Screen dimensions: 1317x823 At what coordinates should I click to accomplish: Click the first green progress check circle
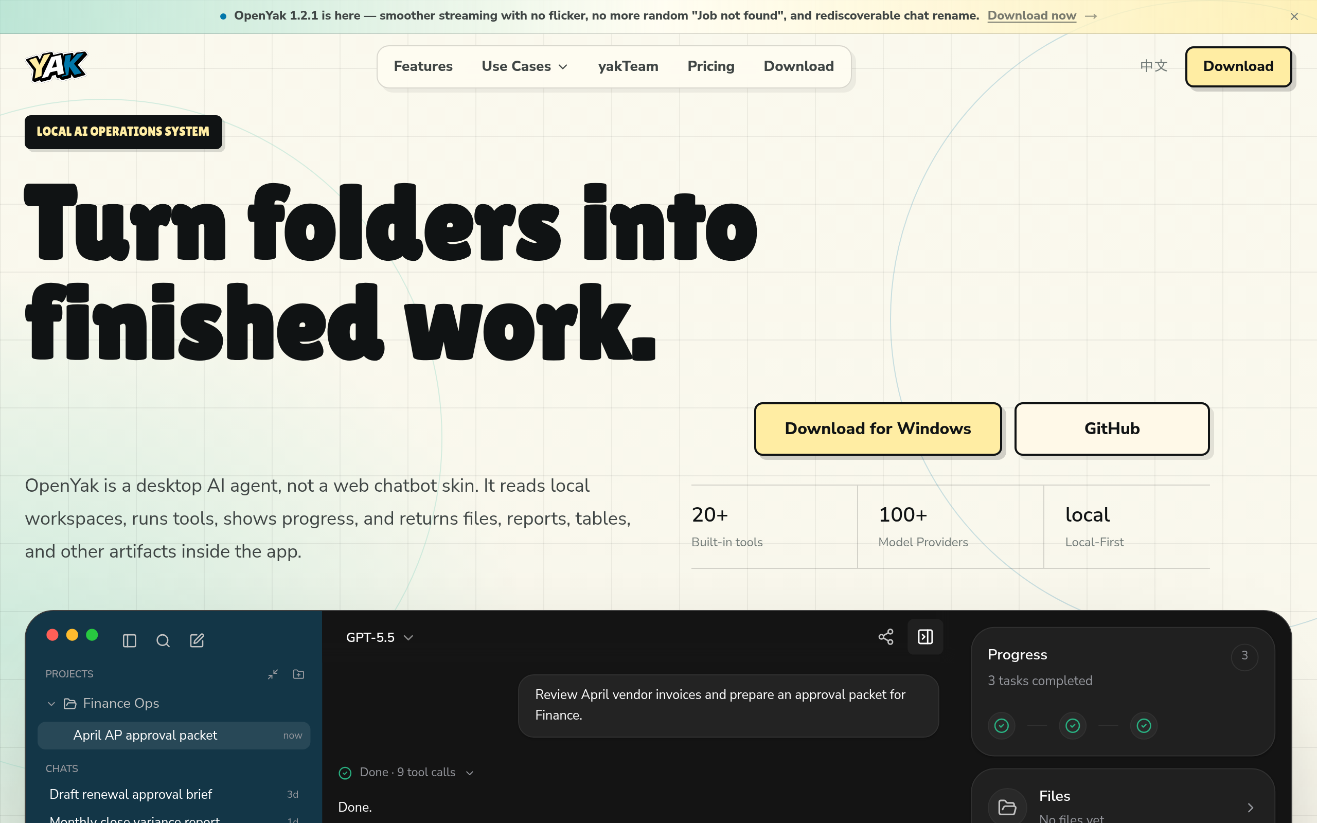click(x=1001, y=726)
